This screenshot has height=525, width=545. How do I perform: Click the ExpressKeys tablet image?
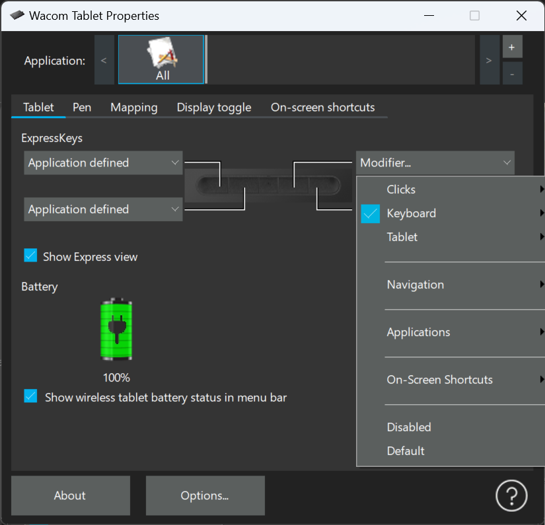pyautogui.click(x=268, y=185)
